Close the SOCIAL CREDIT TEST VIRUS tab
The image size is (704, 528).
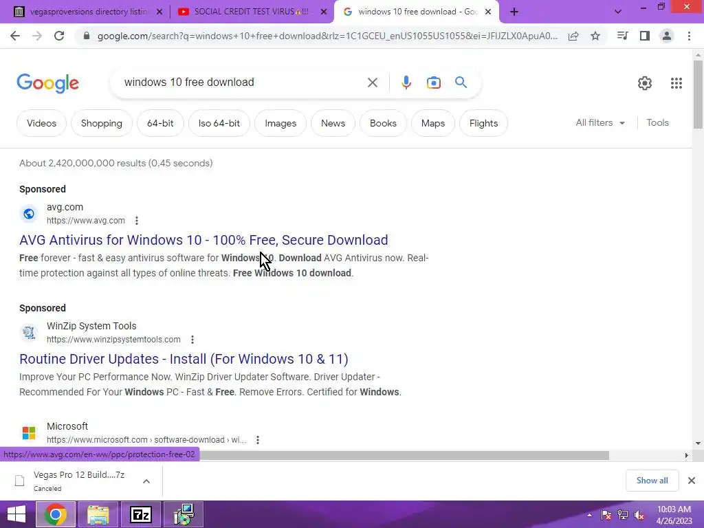click(324, 12)
